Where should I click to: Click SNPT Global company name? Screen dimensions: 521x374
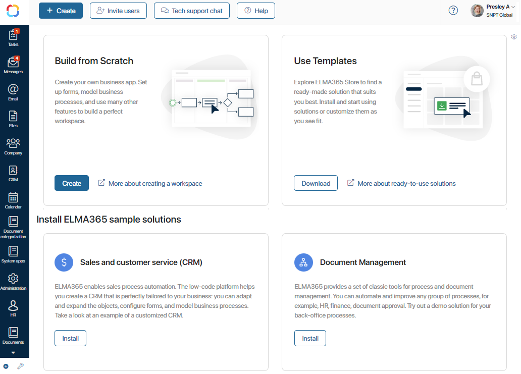coord(499,15)
